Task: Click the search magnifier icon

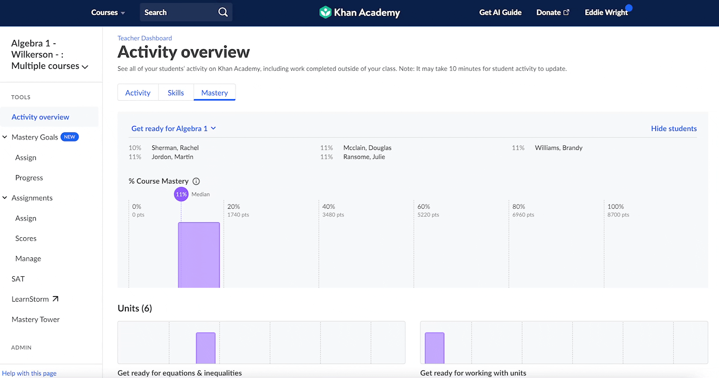Action: click(223, 12)
